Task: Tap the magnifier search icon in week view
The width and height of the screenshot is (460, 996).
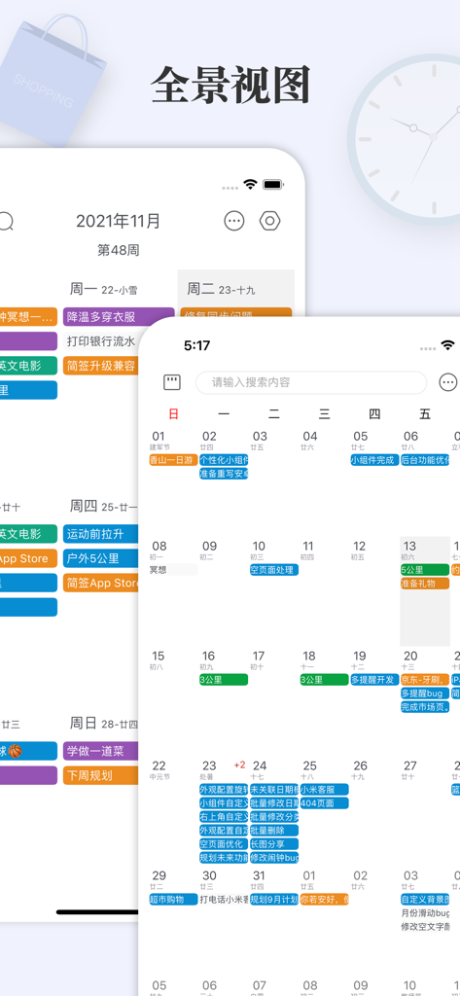Action: (6, 221)
